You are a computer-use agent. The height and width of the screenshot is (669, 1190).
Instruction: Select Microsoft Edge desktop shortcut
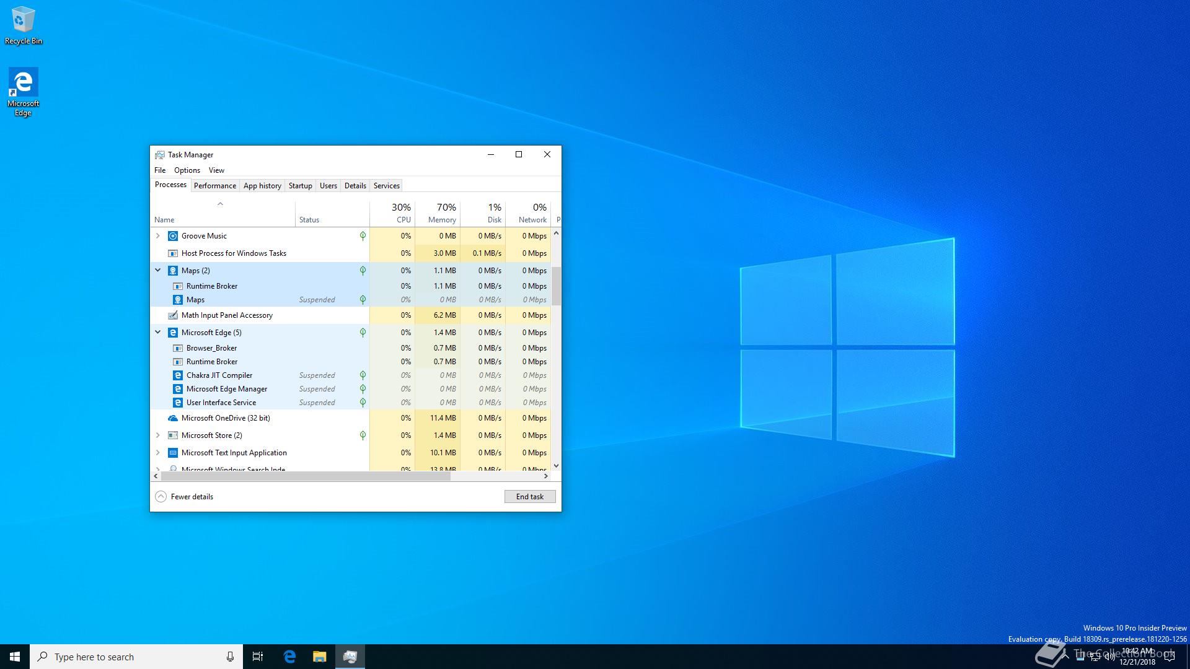(x=23, y=92)
